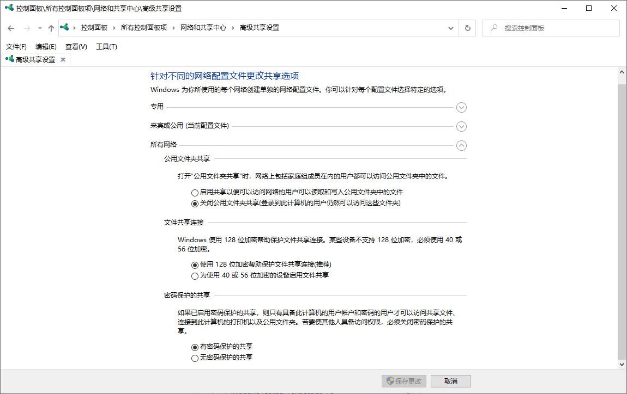Screen dimensions: 627x394
Task: Click into the 搜索控制面板 search field
Action: click(551, 28)
